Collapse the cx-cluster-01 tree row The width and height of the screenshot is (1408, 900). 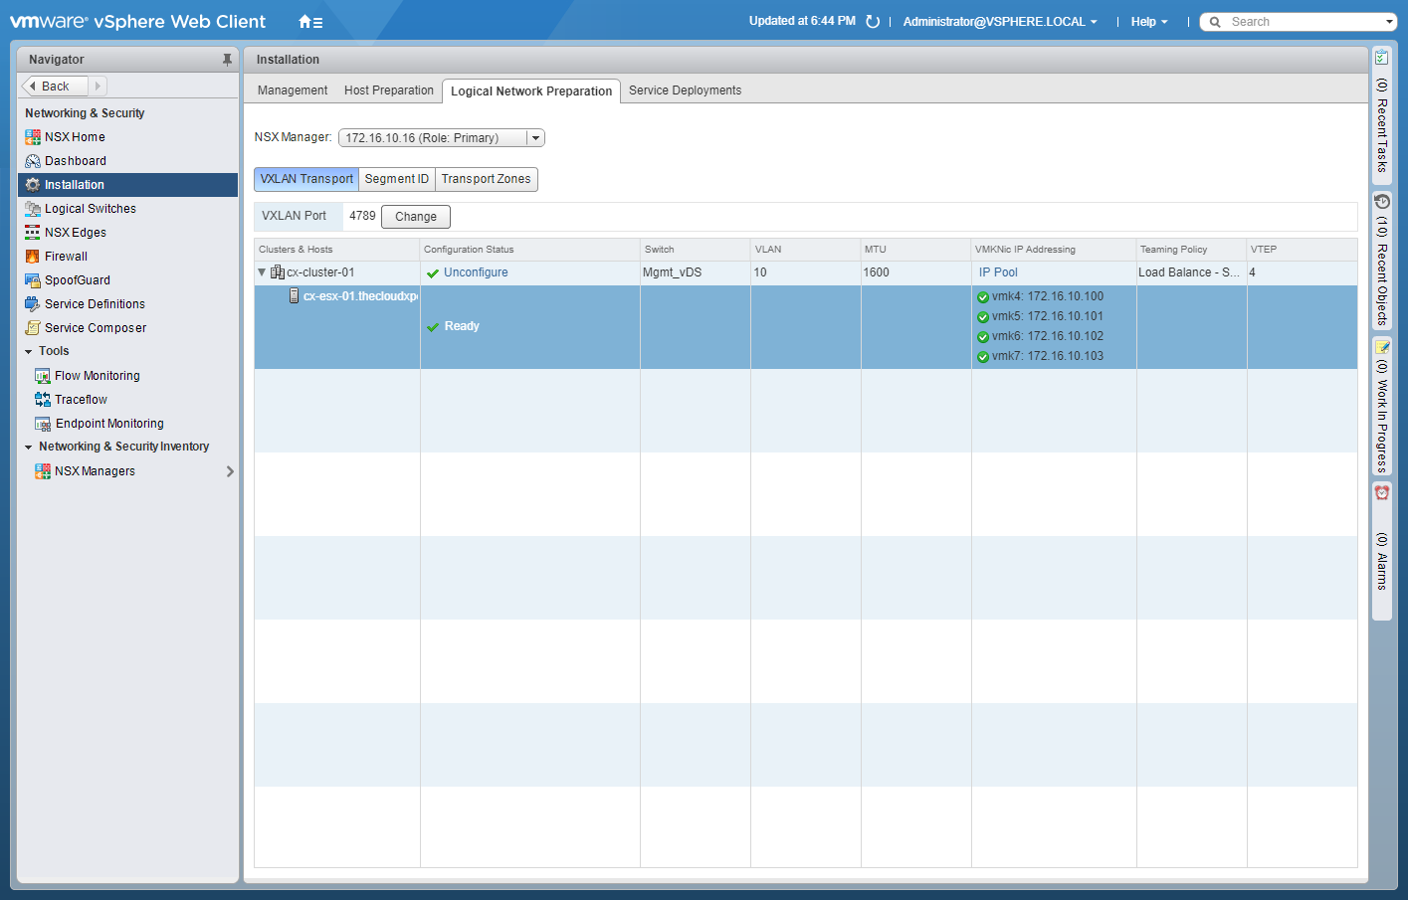click(262, 272)
